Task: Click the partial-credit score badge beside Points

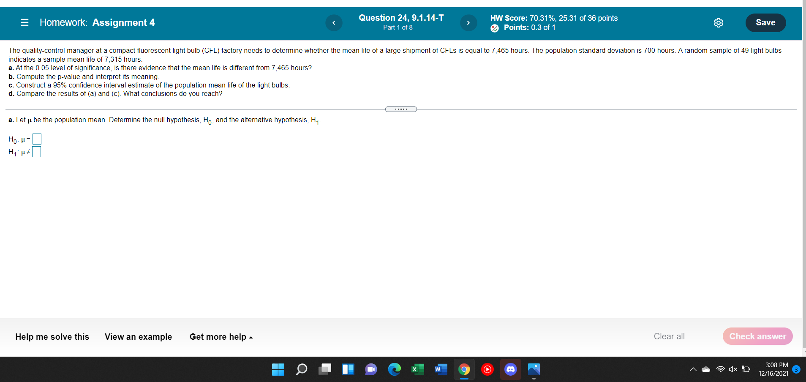Action: coord(495,28)
